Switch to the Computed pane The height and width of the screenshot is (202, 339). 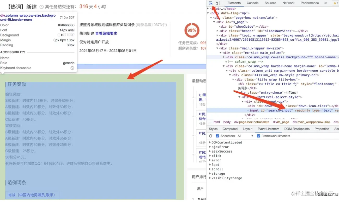(x=230, y=129)
